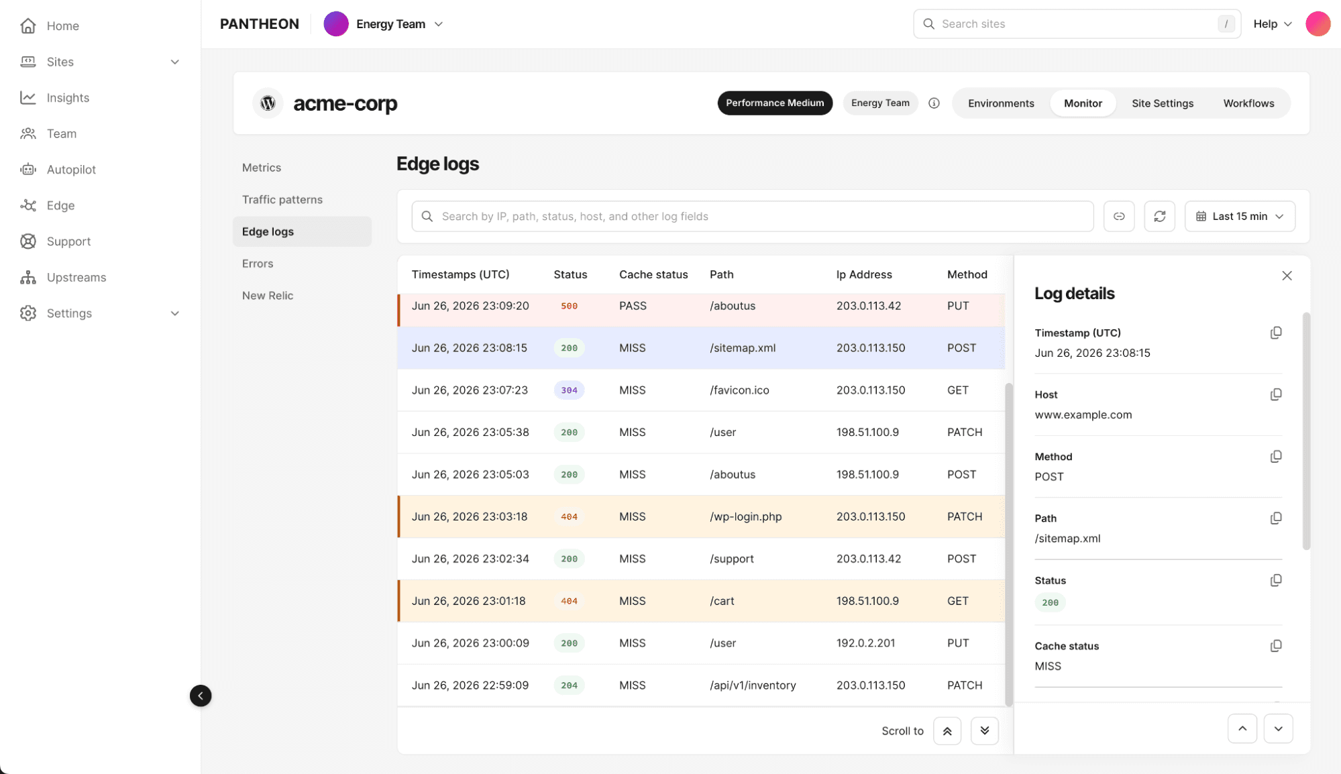Switch to the Workflows tab

point(1248,103)
